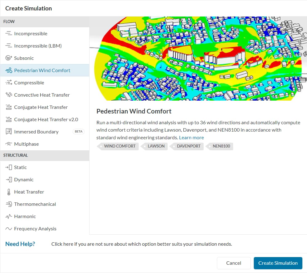The image size is (307, 273).
Task: Choose Frequency Analysis from list
Action: 35,229
